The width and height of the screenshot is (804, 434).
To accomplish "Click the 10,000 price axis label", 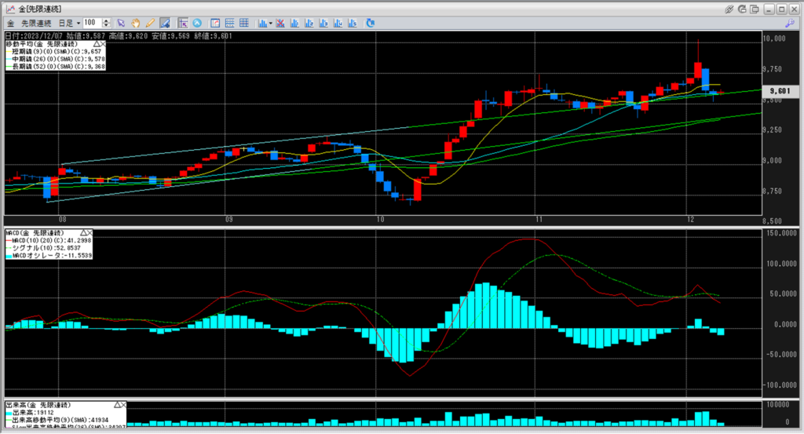I will coord(773,38).
